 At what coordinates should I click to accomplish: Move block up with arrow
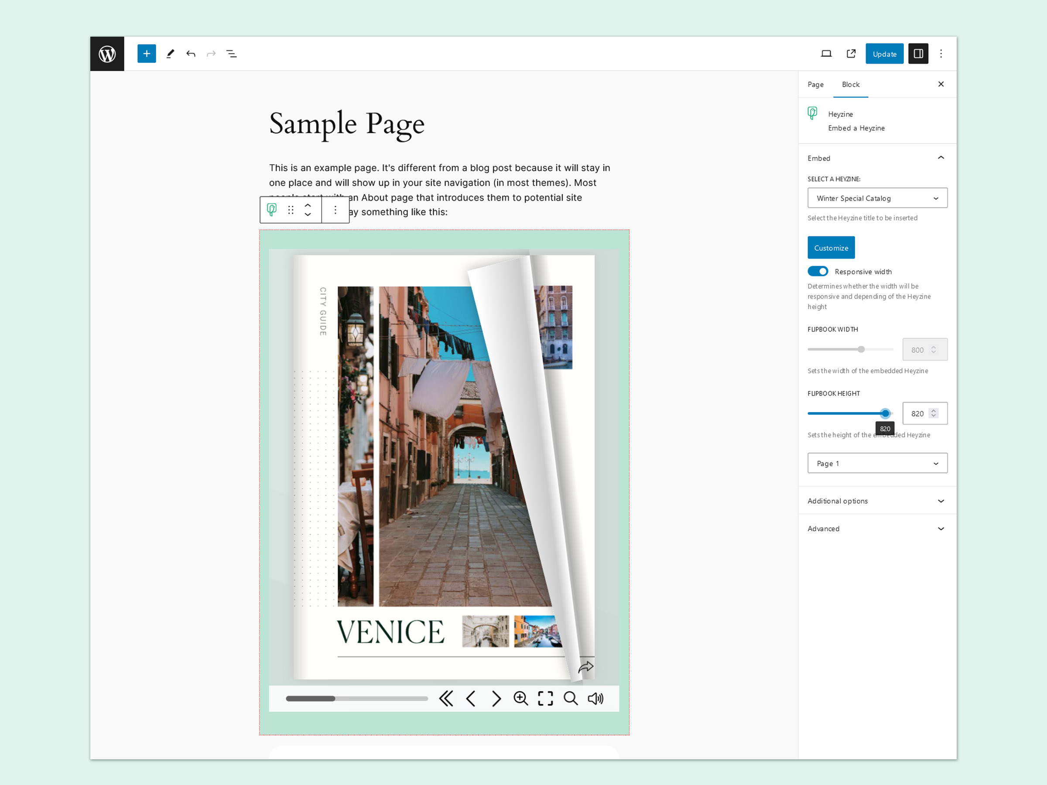tap(308, 205)
